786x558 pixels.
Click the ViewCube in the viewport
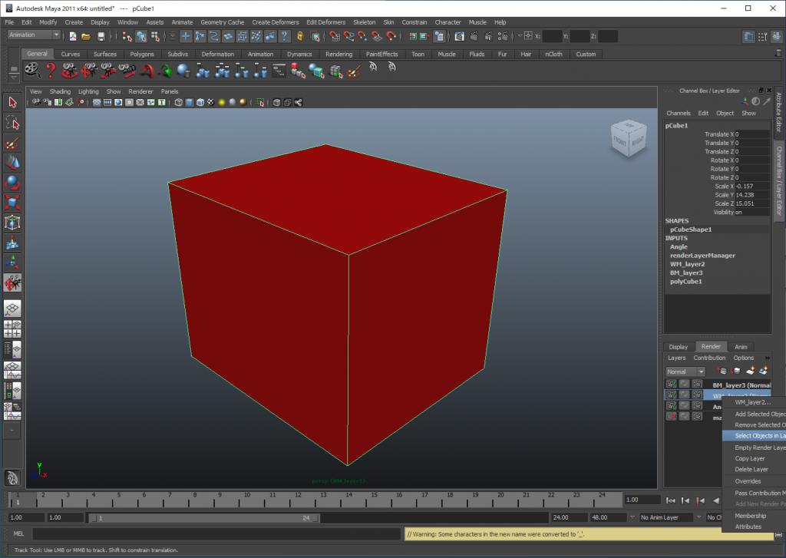(x=629, y=138)
